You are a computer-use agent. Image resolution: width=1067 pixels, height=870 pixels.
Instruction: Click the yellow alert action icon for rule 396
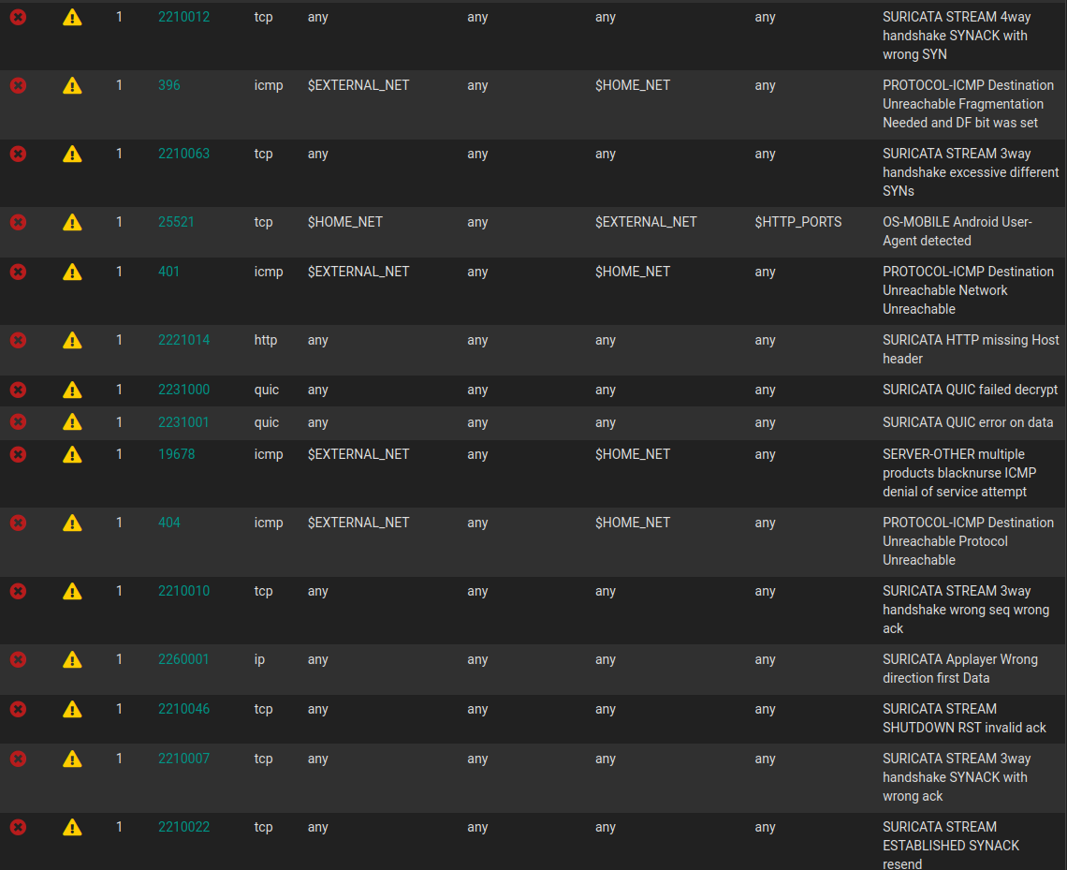(x=72, y=85)
